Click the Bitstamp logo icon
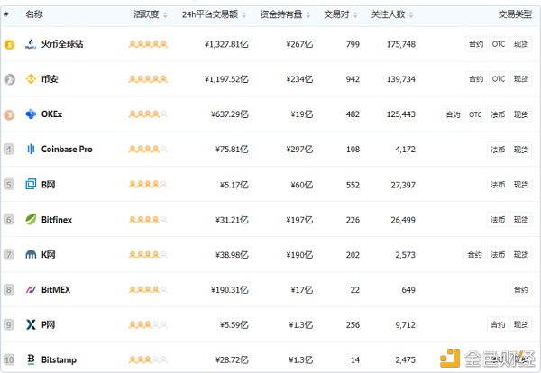Screen dimensions: 541x373 pyautogui.click(x=31, y=359)
